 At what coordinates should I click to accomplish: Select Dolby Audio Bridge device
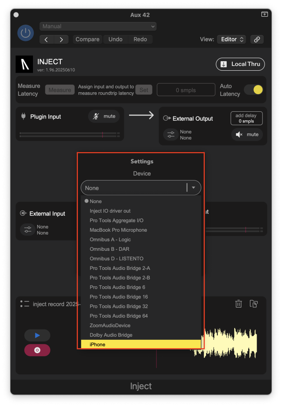[x=141, y=335]
